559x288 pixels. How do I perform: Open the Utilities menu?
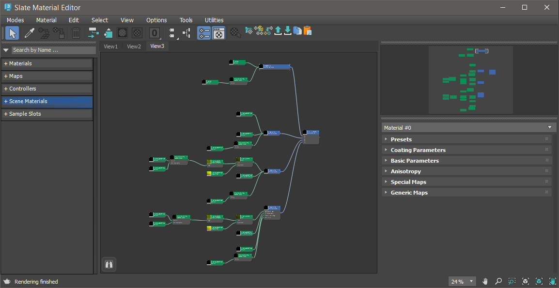[x=214, y=20]
